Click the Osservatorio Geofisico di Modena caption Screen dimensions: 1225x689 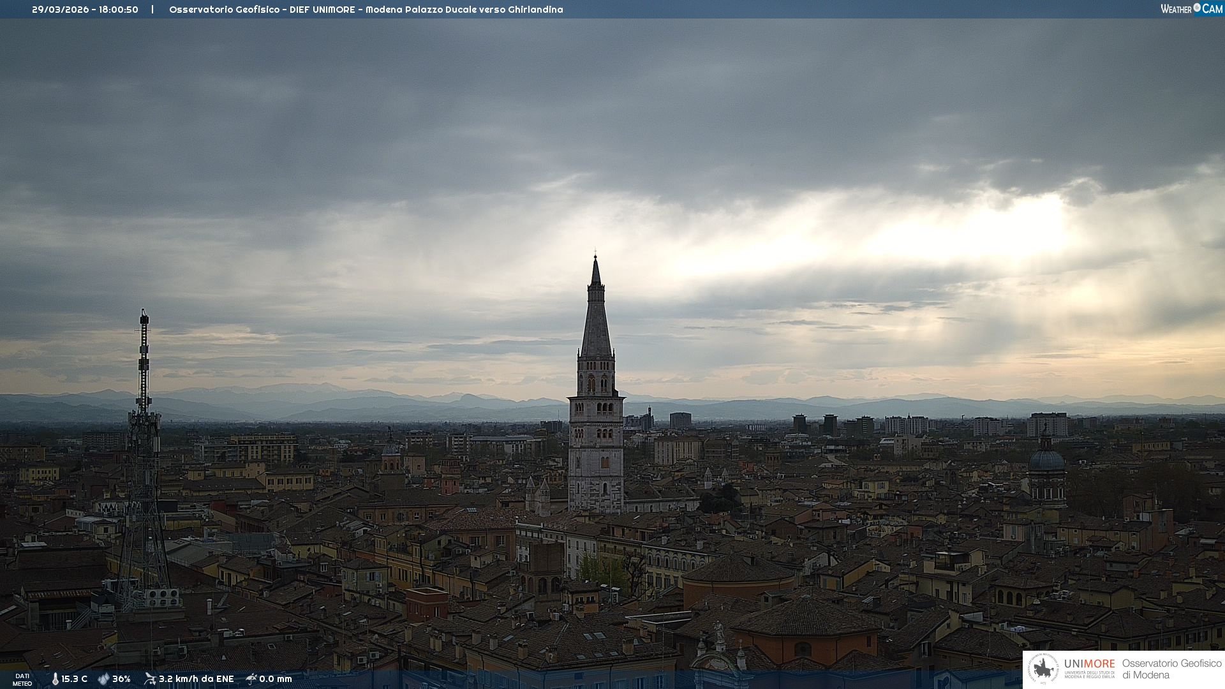pos(1171,669)
